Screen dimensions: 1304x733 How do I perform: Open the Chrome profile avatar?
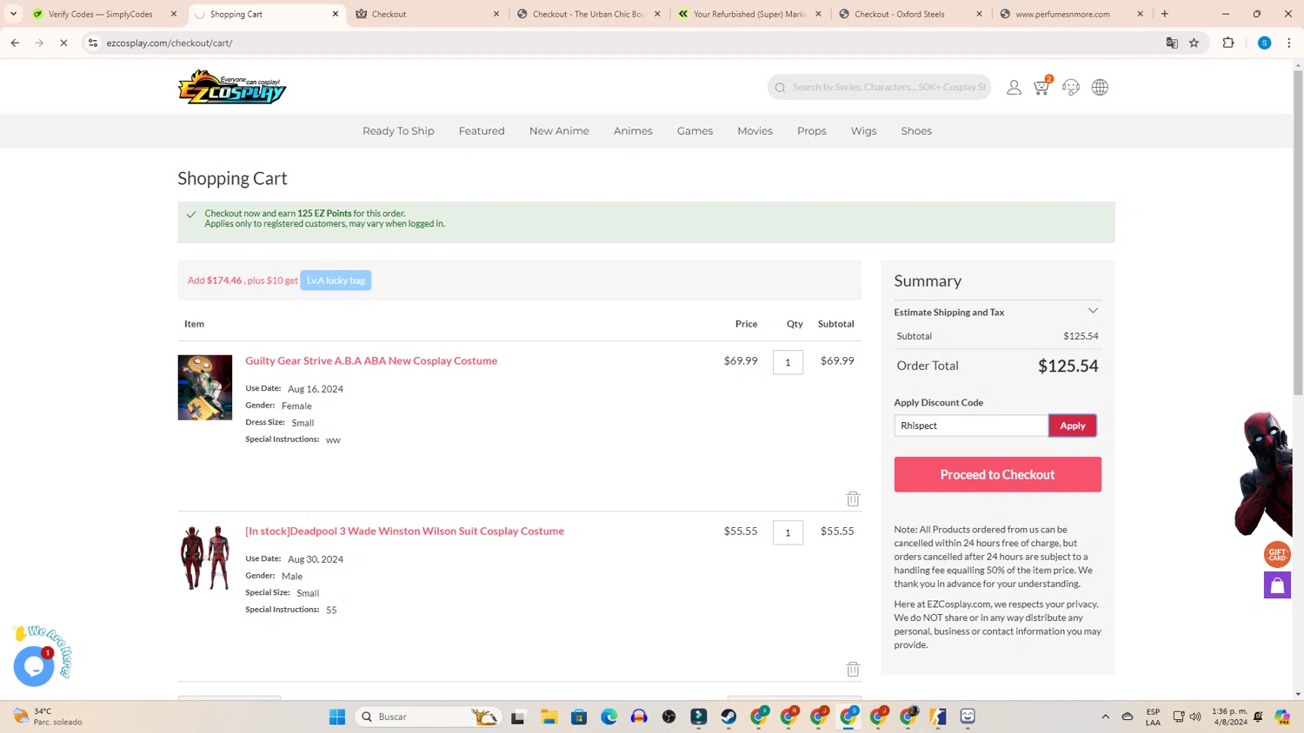pos(1264,43)
